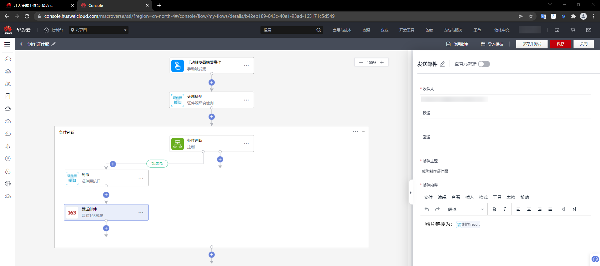Screen dimensions: 600x266
Task: Collapse the 条件判断 group box
Action: [x=363, y=131]
